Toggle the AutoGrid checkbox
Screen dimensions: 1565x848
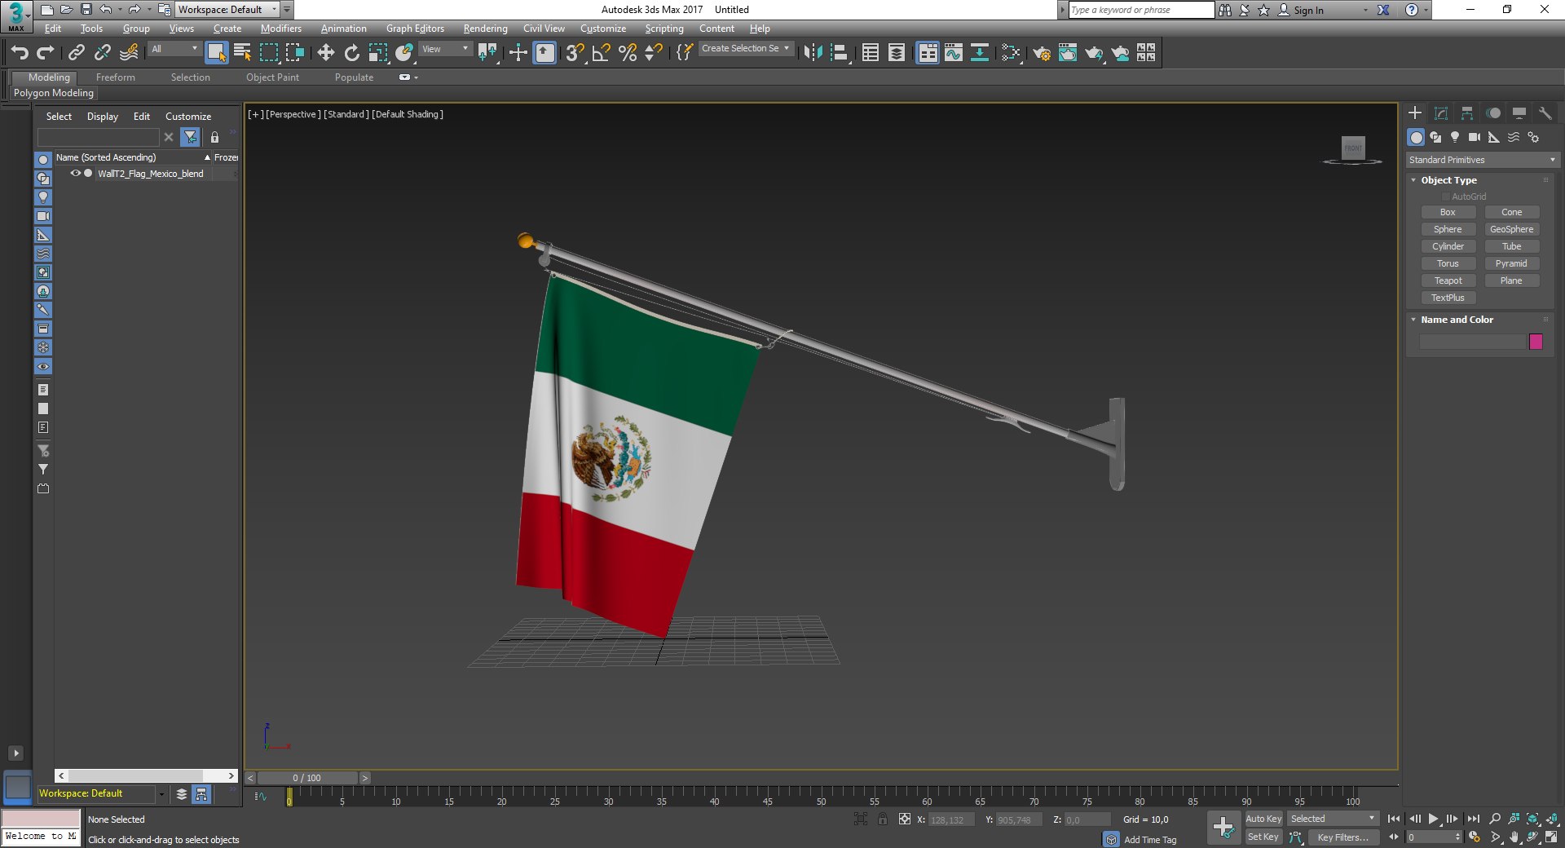pos(1446,197)
